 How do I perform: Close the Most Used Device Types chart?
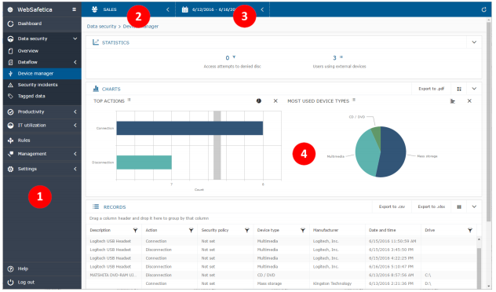tap(469, 101)
